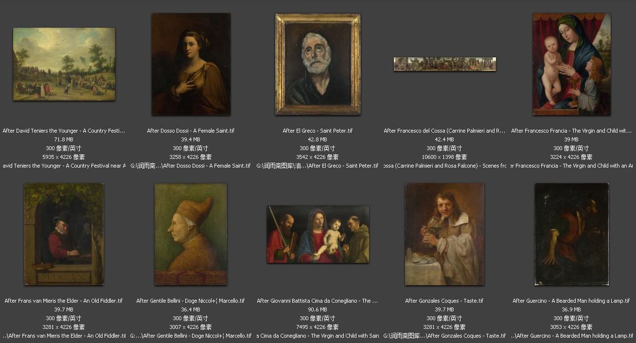Click the After Guercino Bearded Man filename label
The width and height of the screenshot is (636, 343).
click(x=571, y=301)
